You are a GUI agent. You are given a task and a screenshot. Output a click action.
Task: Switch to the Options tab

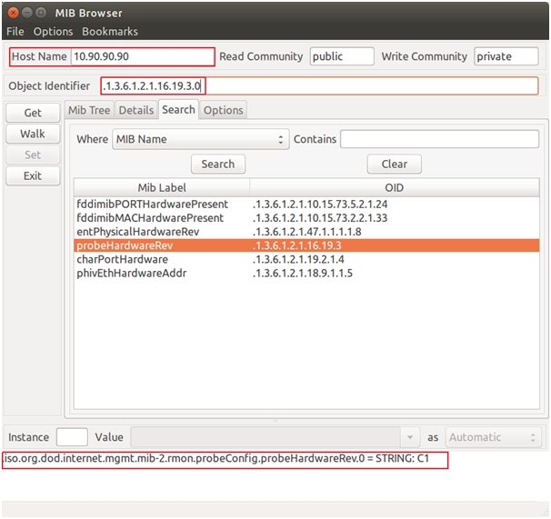tap(223, 110)
